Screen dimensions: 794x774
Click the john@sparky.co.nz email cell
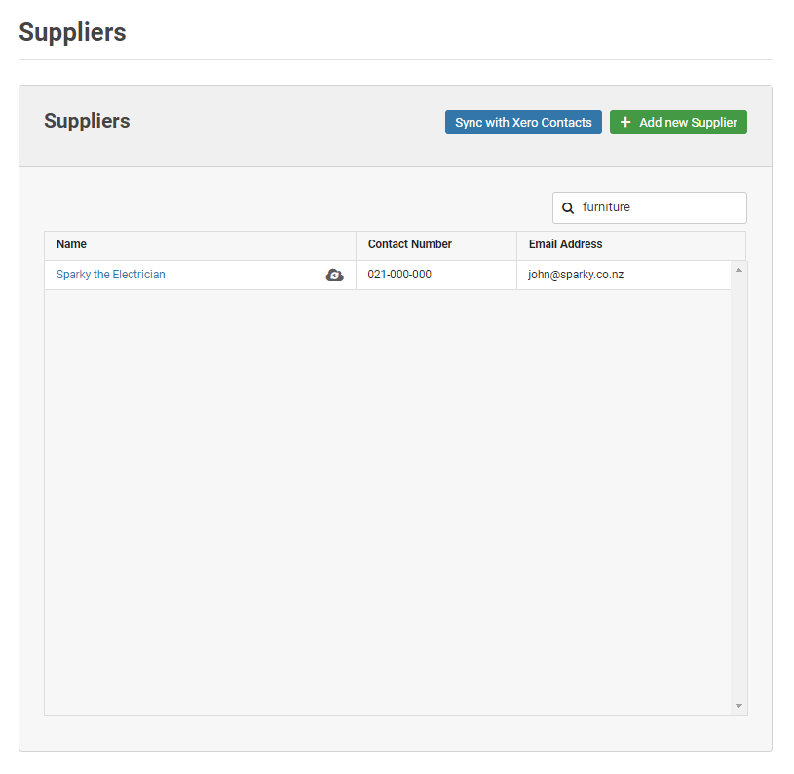coord(576,275)
